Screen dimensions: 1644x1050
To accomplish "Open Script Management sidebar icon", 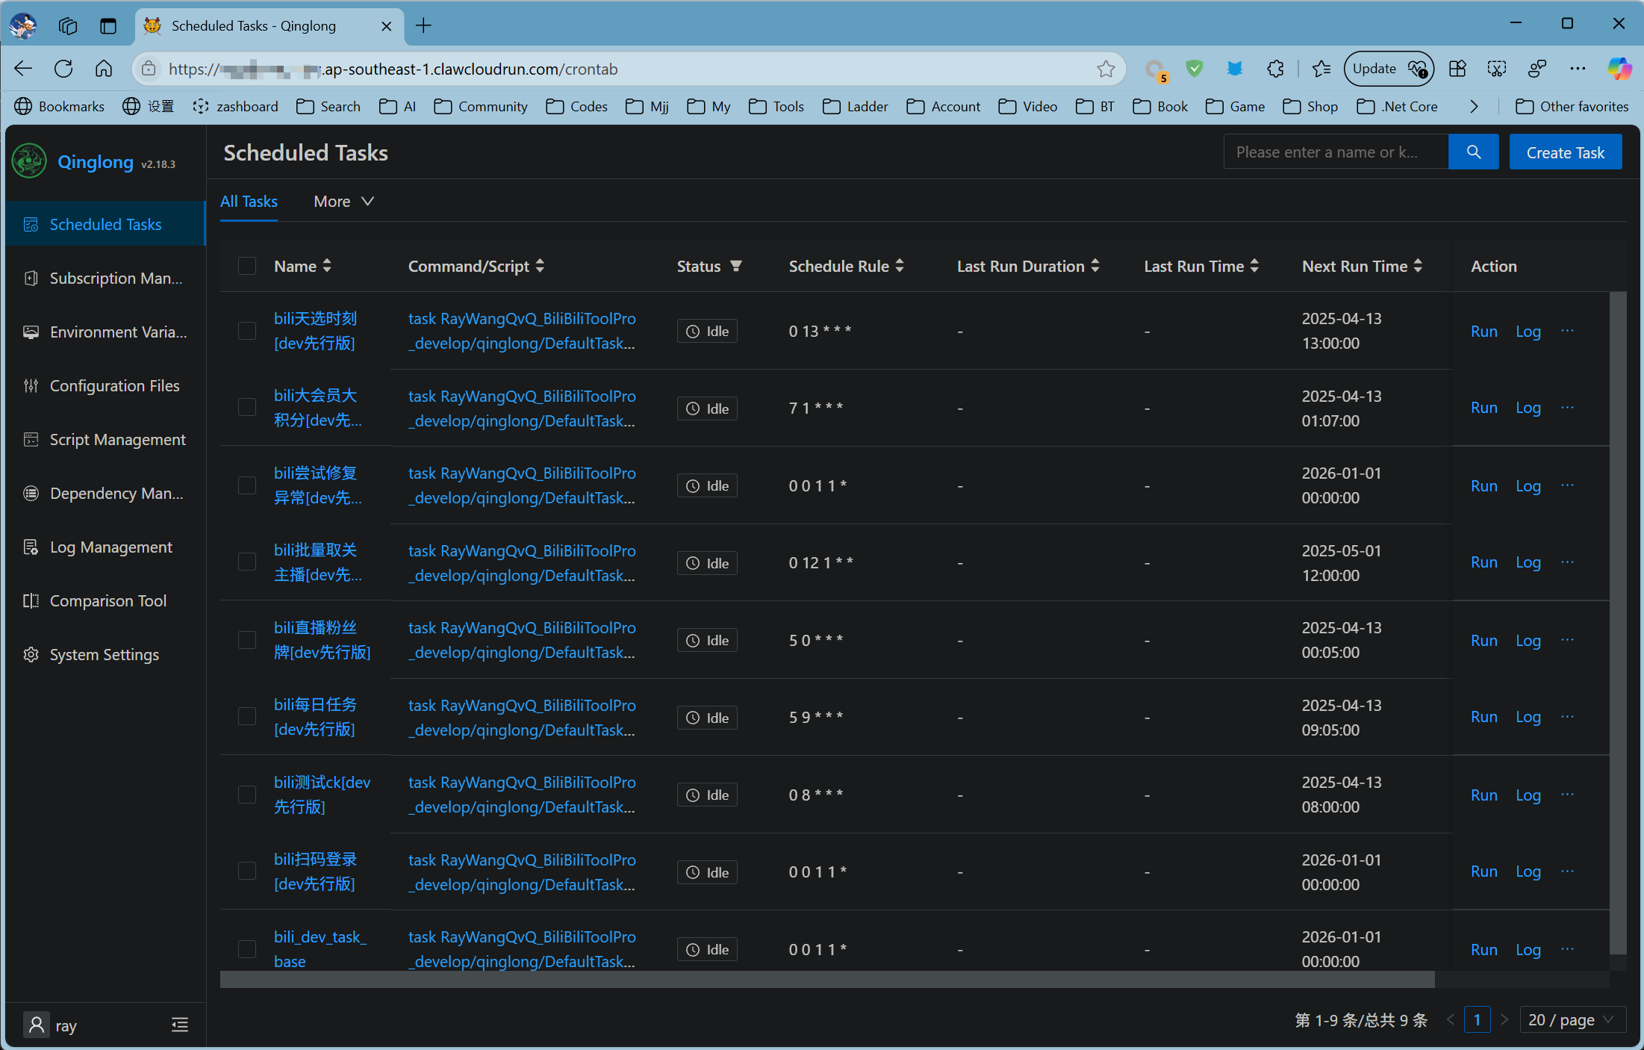I will [31, 440].
